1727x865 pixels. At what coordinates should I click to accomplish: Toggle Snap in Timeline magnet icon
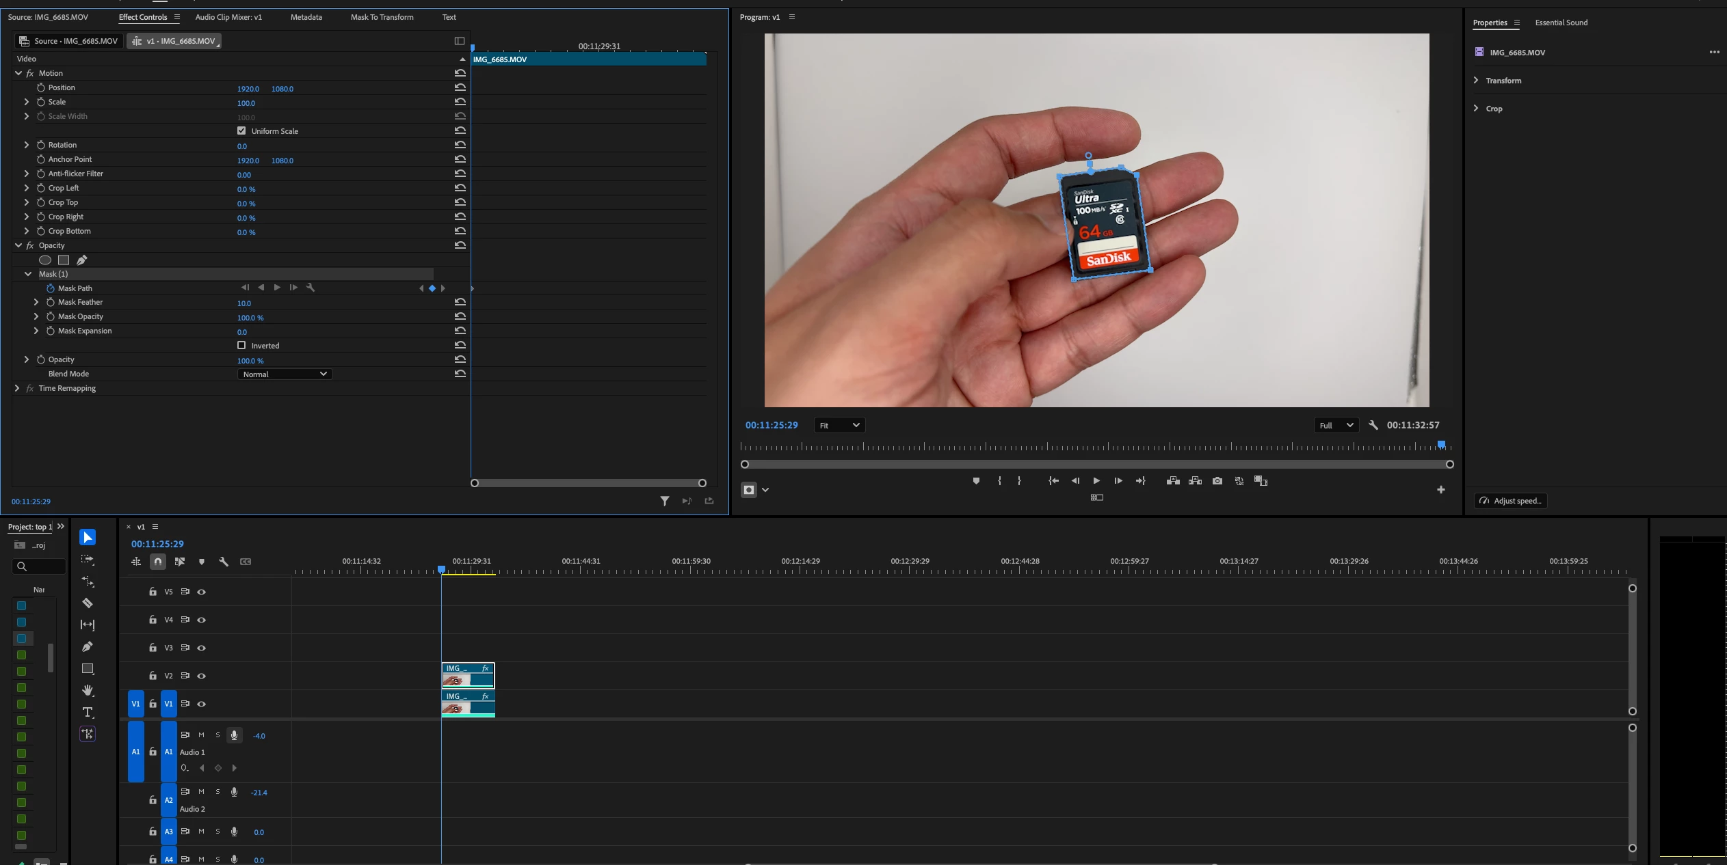[158, 562]
